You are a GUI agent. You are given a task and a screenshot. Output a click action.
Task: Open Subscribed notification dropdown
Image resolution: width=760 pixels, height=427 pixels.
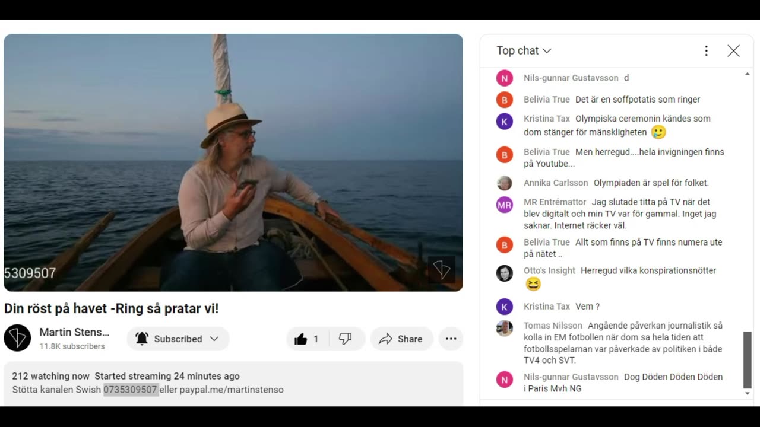pyautogui.click(x=178, y=339)
